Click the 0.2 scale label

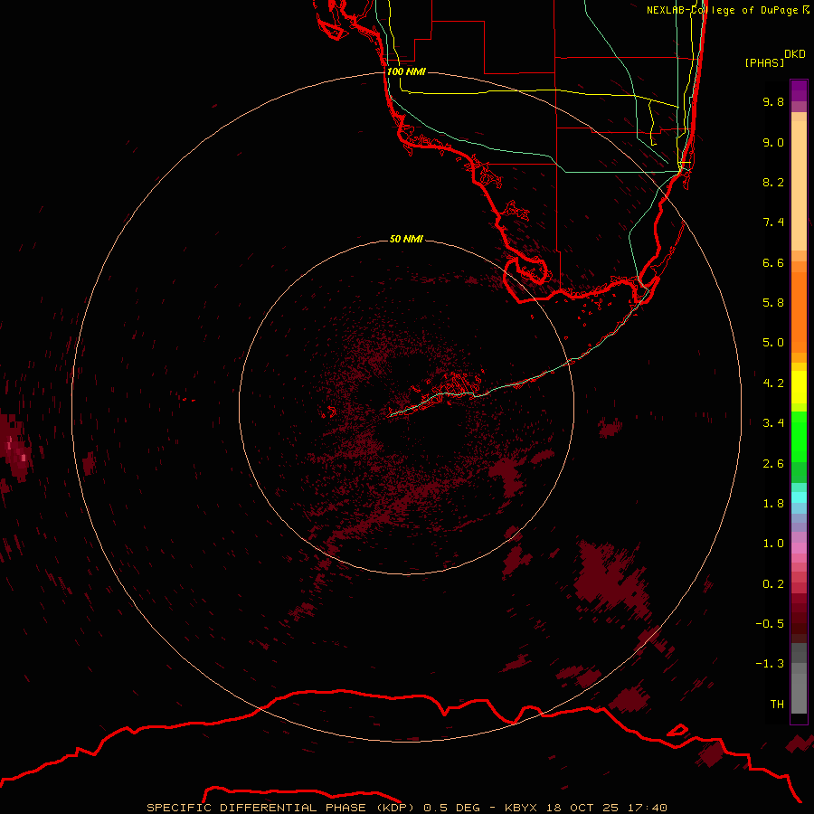(x=773, y=584)
